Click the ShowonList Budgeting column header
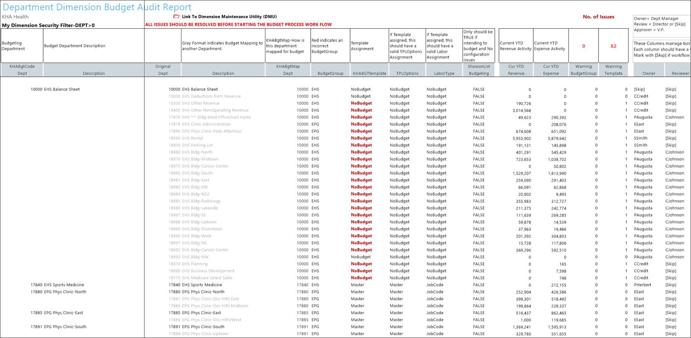The image size is (691, 338). 479,70
